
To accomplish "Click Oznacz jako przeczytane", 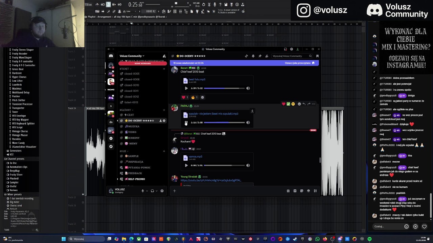I will click(300, 63).
